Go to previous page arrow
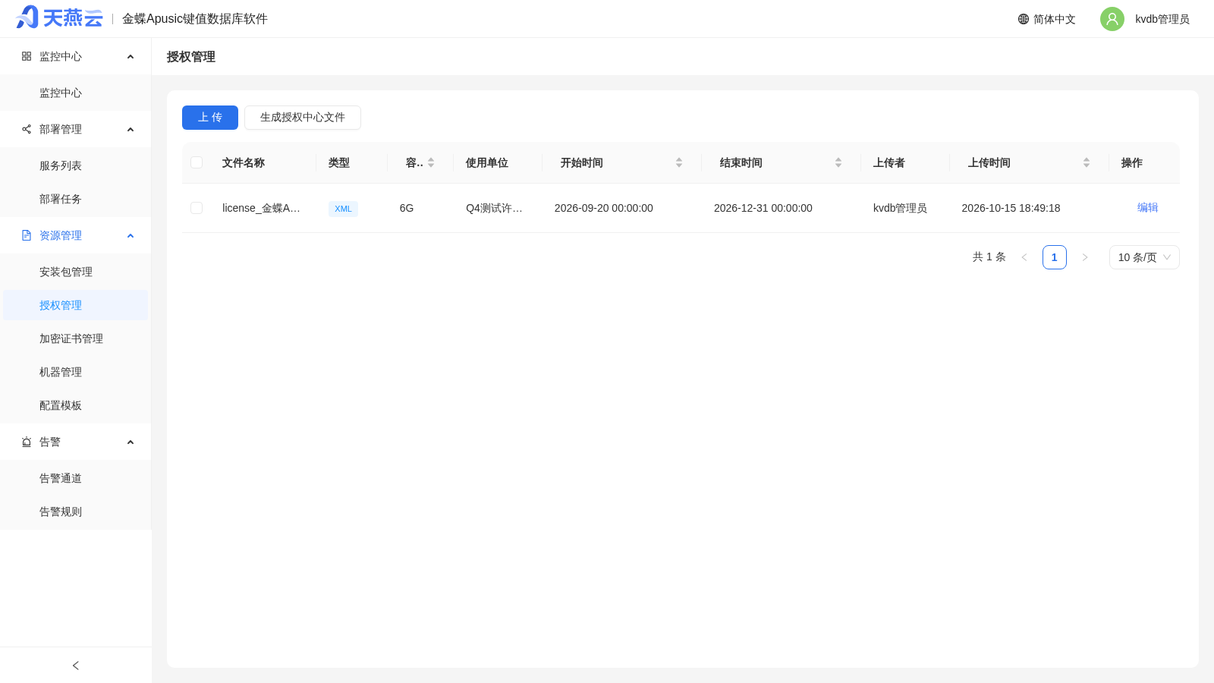Viewport: 1214px width, 683px height. 1024,257
